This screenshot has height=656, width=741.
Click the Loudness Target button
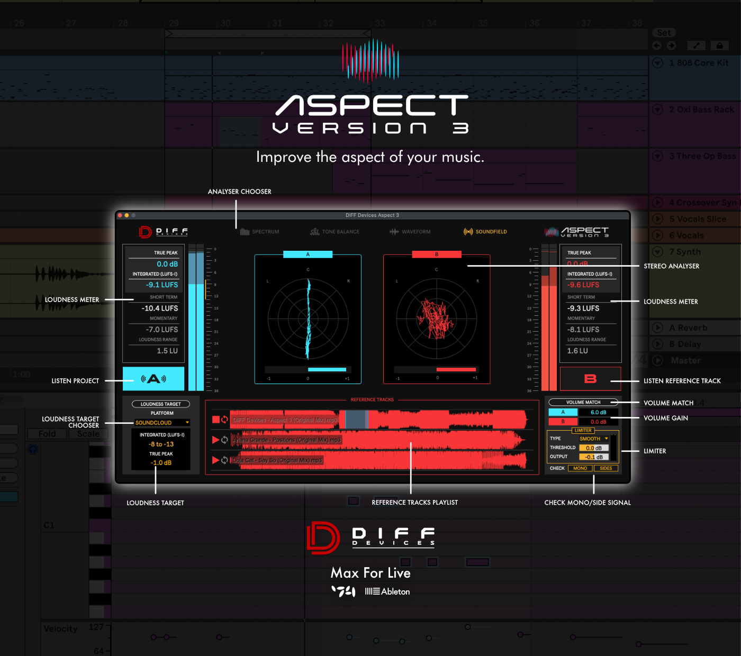(160, 404)
